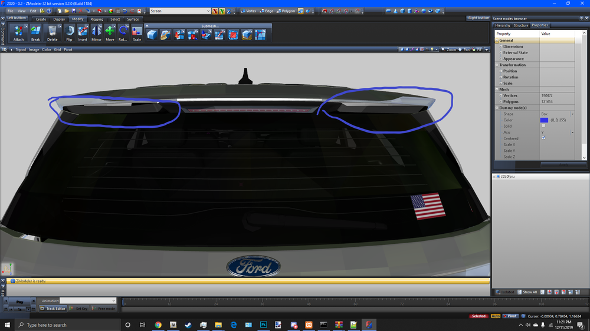Screen dimensions: 590x331
Task: Open the View menu
Action: pos(22,11)
